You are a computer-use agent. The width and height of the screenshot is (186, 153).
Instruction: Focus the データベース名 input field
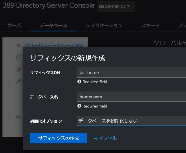pyautogui.click(x=132, y=97)
